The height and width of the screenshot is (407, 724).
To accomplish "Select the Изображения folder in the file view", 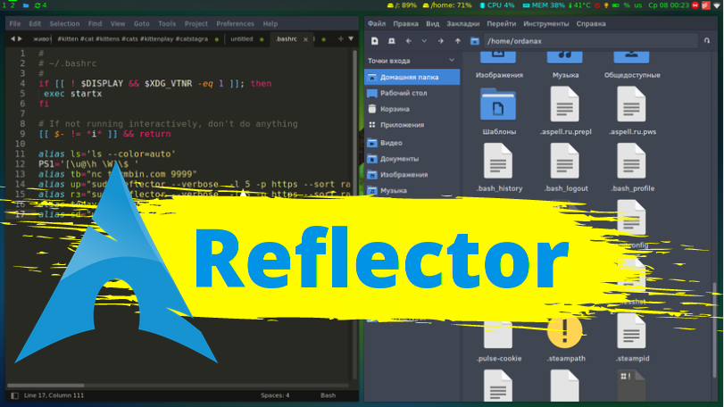I will (498, 58).
